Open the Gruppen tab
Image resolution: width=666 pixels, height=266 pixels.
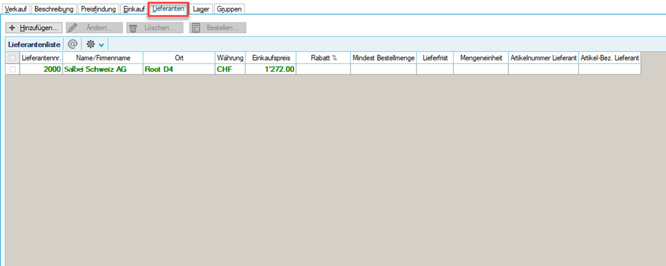click(229, 8)
